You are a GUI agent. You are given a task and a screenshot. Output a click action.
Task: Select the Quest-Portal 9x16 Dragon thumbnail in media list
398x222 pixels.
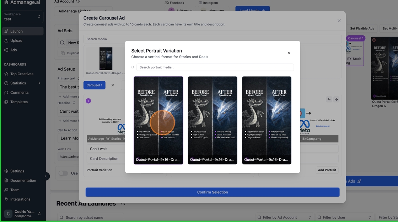(106, 59)
